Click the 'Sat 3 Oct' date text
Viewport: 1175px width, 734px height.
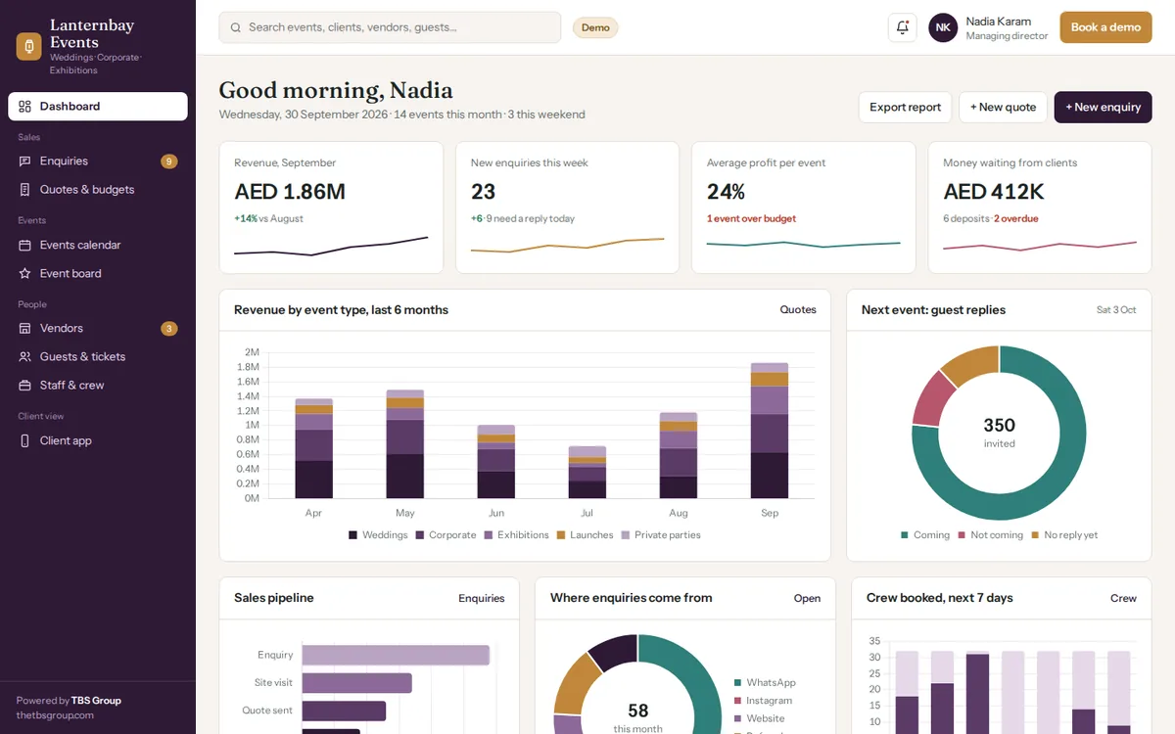click(1116, 310)
